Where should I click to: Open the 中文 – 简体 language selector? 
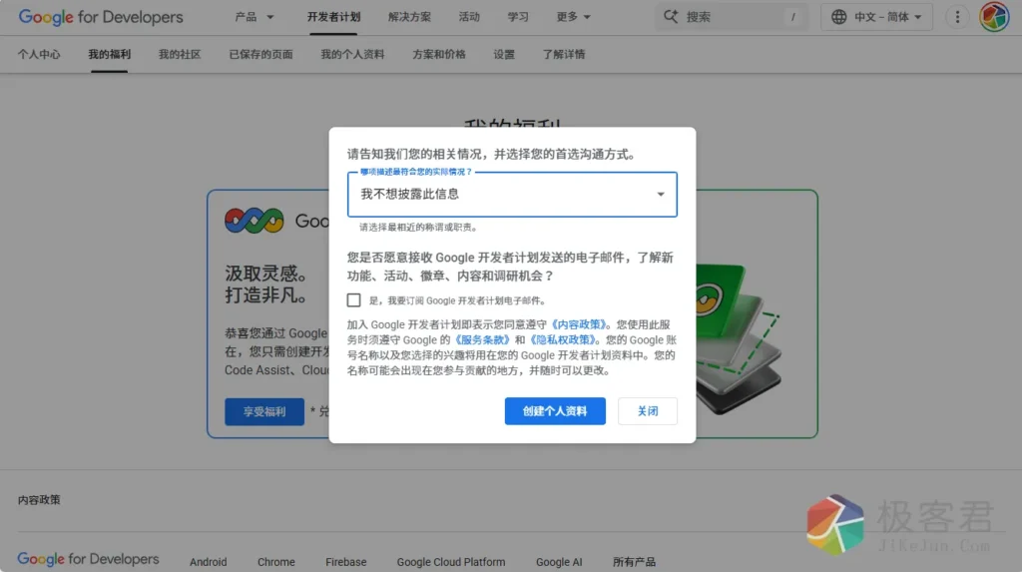point(878,17)
